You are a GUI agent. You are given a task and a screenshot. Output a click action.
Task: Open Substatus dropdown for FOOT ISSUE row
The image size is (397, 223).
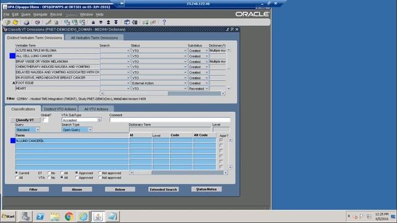pos(207,83)
